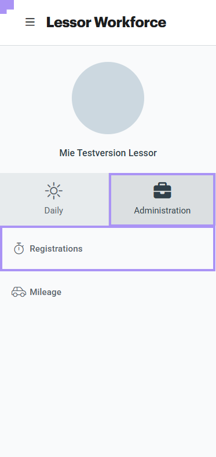Click the Registrations text label
Viewport: 216px width, 457px height.
[x=56, y=249]
